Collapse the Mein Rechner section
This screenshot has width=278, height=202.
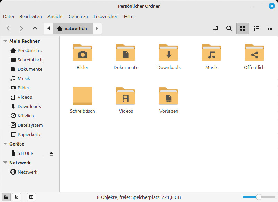click(5, 41)
